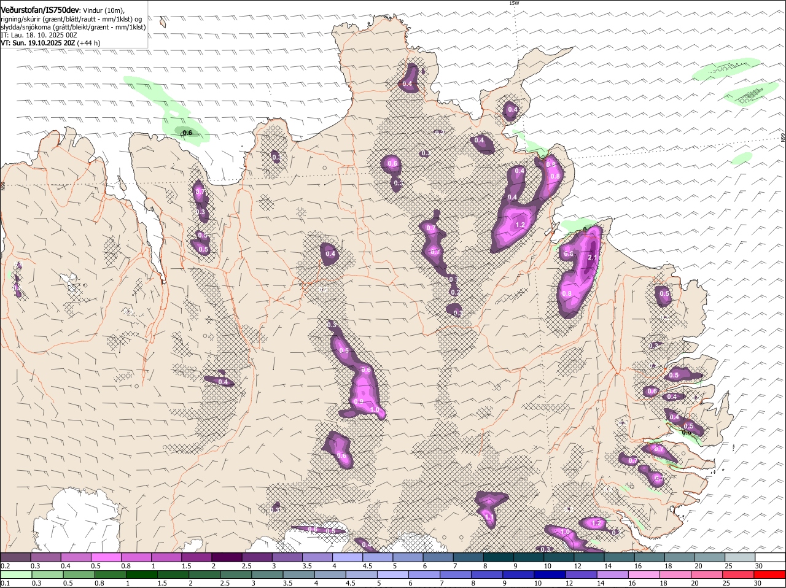Pick the upper legend 2–2.5 darkest purple swatch

(x=227, y=557)
